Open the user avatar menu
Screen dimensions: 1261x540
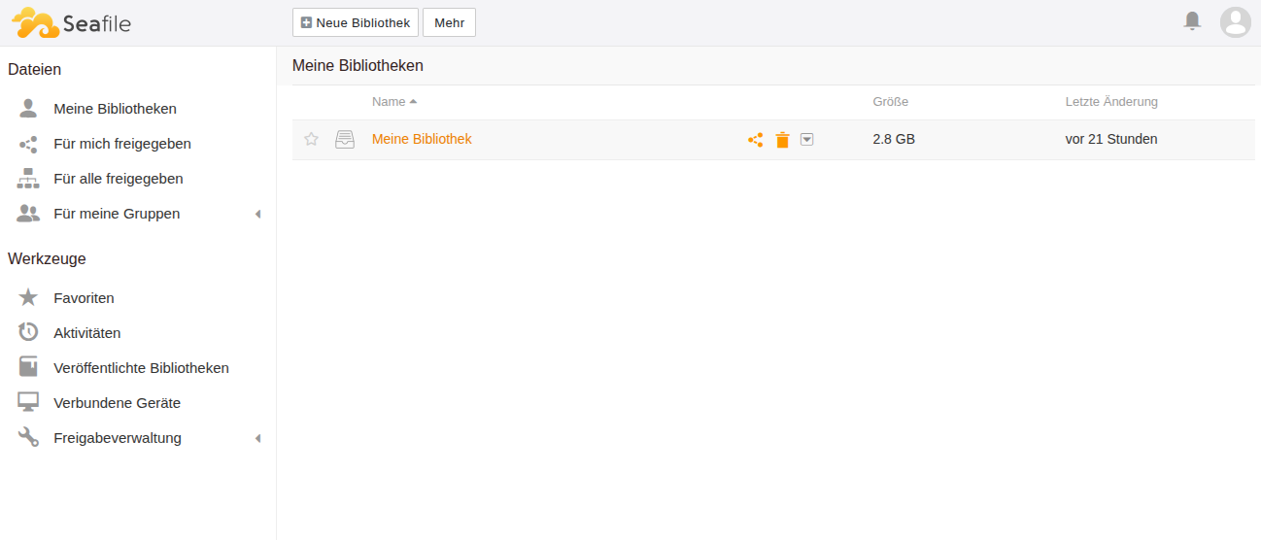1235,21
